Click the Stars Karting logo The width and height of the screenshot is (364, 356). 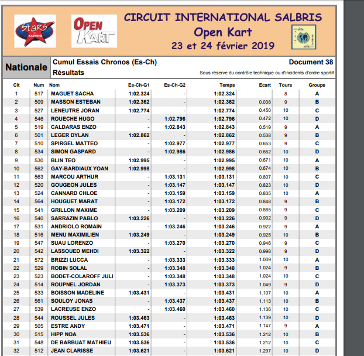35,32
